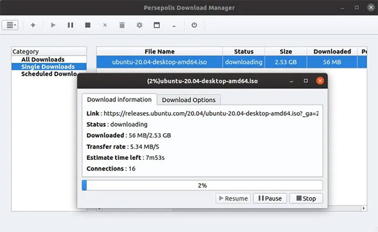This screenshot has width=378, height=232.
Task: Show progress window via toolbar window icon
Action: (156, 25)
